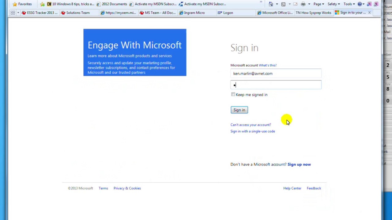Viewport: 392px width, 220px height.
Task: Switch to the TN How Sysprep Works tab
Action: [314, 13]
